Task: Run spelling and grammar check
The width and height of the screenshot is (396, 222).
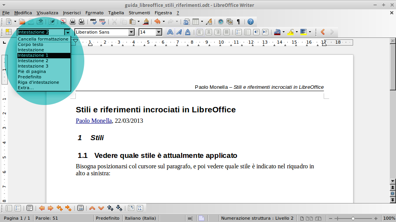Action: point(93,22)
